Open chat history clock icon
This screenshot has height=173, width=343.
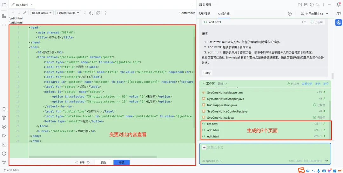click(300, 4)
